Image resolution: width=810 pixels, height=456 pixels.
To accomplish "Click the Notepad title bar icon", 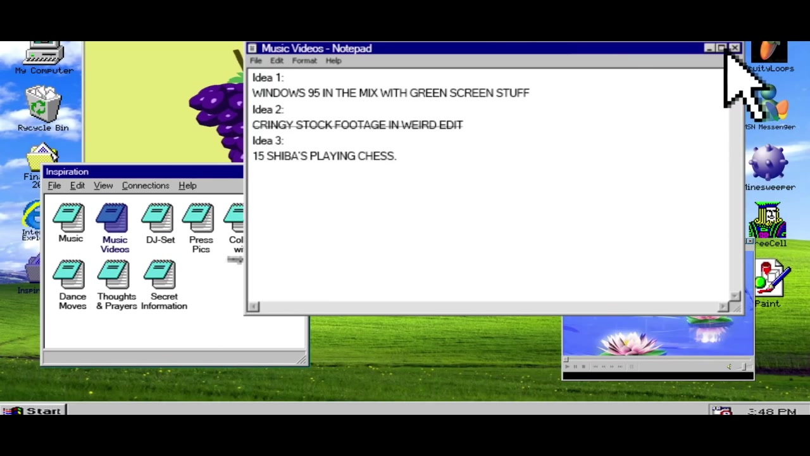I will (252, 48).
